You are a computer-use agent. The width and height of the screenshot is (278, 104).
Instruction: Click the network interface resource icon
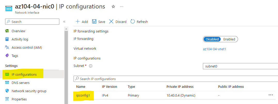[9, 8]
